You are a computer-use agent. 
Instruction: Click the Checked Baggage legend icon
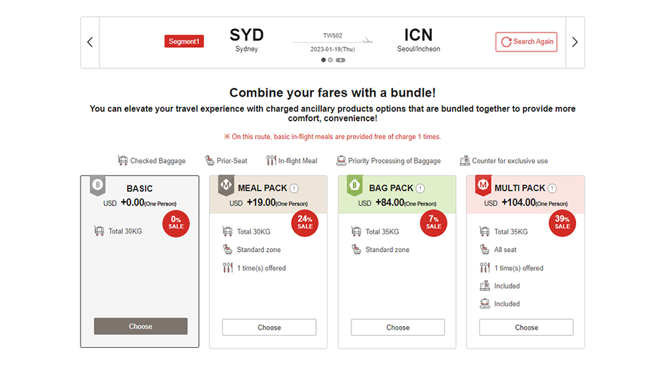tap(123, 161)
